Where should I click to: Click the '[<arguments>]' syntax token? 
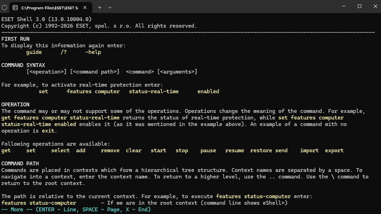[x=177, y=71]
